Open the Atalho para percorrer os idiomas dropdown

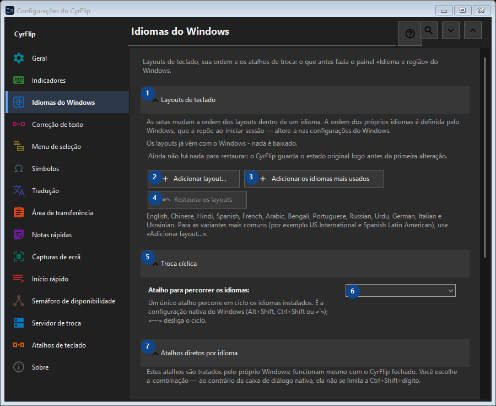coord(401,290)
